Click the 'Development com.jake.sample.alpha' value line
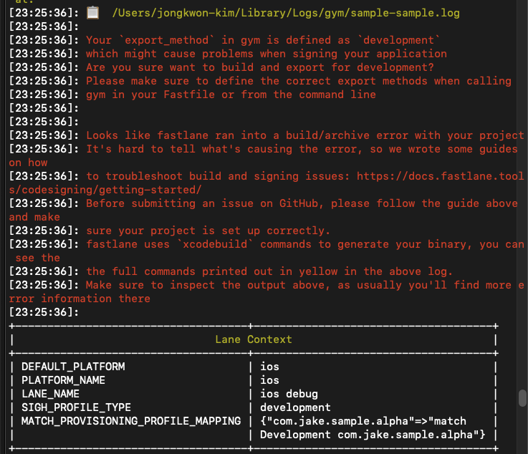The width and height of the screenshot is (528, 454). click(x=373, y=435)
